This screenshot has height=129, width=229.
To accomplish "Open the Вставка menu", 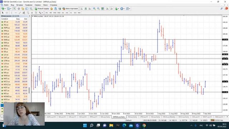I will click(20, 5).
